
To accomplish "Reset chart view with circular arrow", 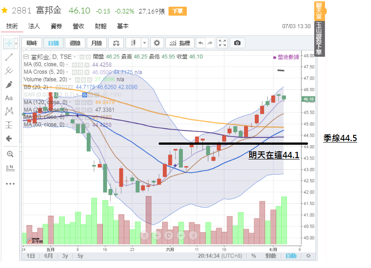I will click(x=169, y=235).
